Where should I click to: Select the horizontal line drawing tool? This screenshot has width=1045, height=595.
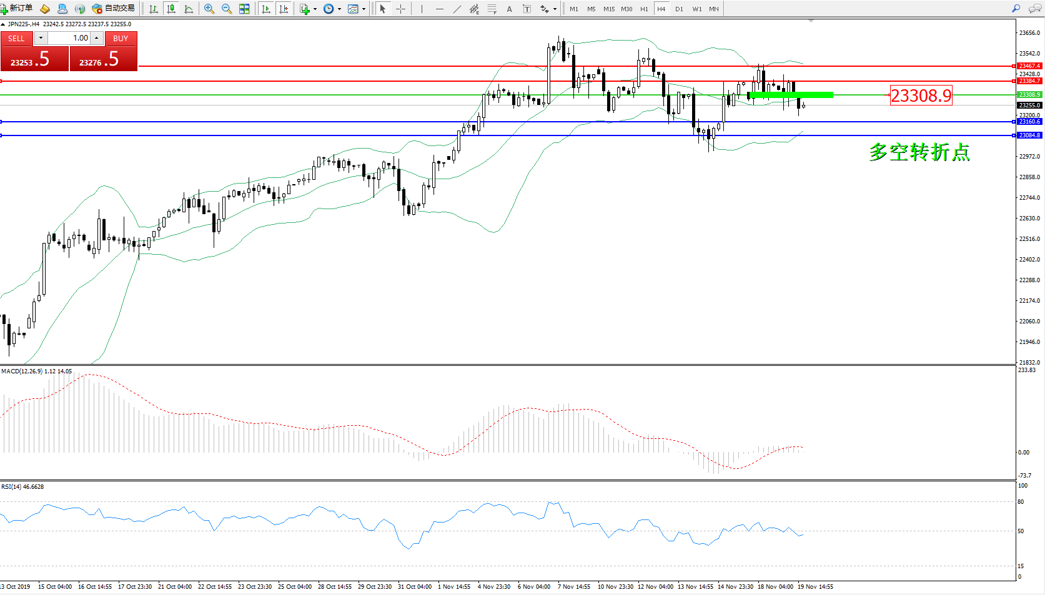click(440, 9)
